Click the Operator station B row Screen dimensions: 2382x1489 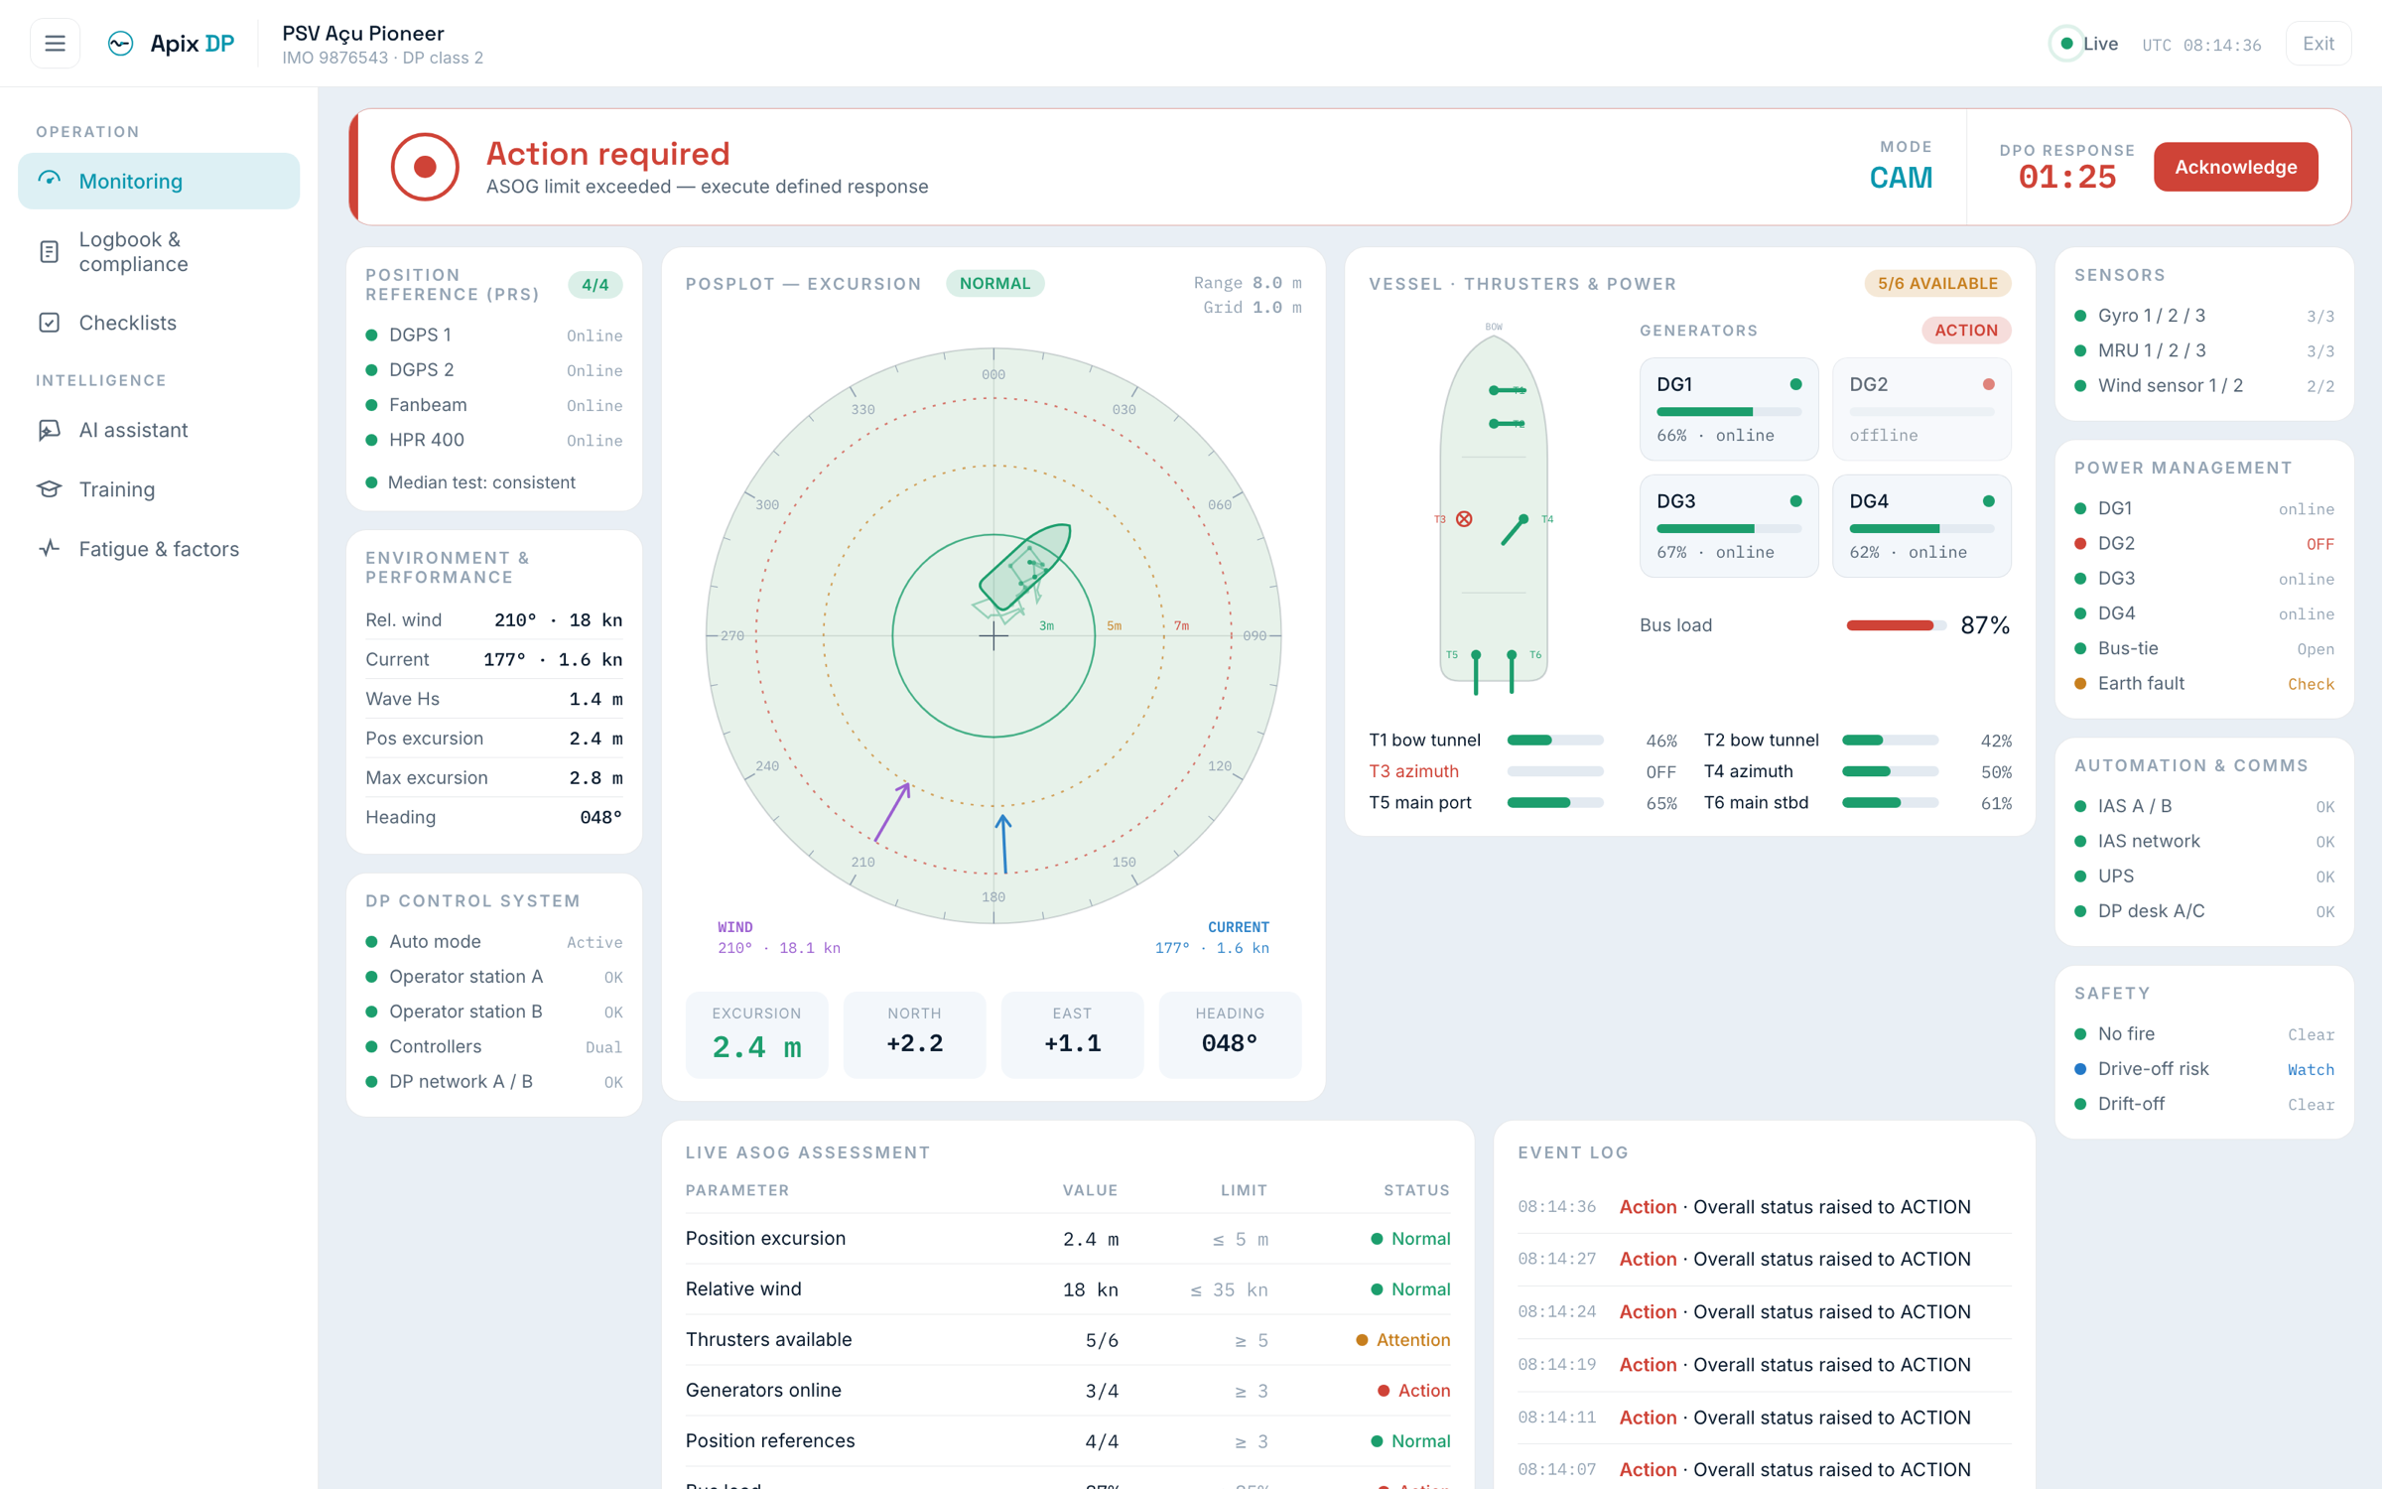click(494, 1012)
